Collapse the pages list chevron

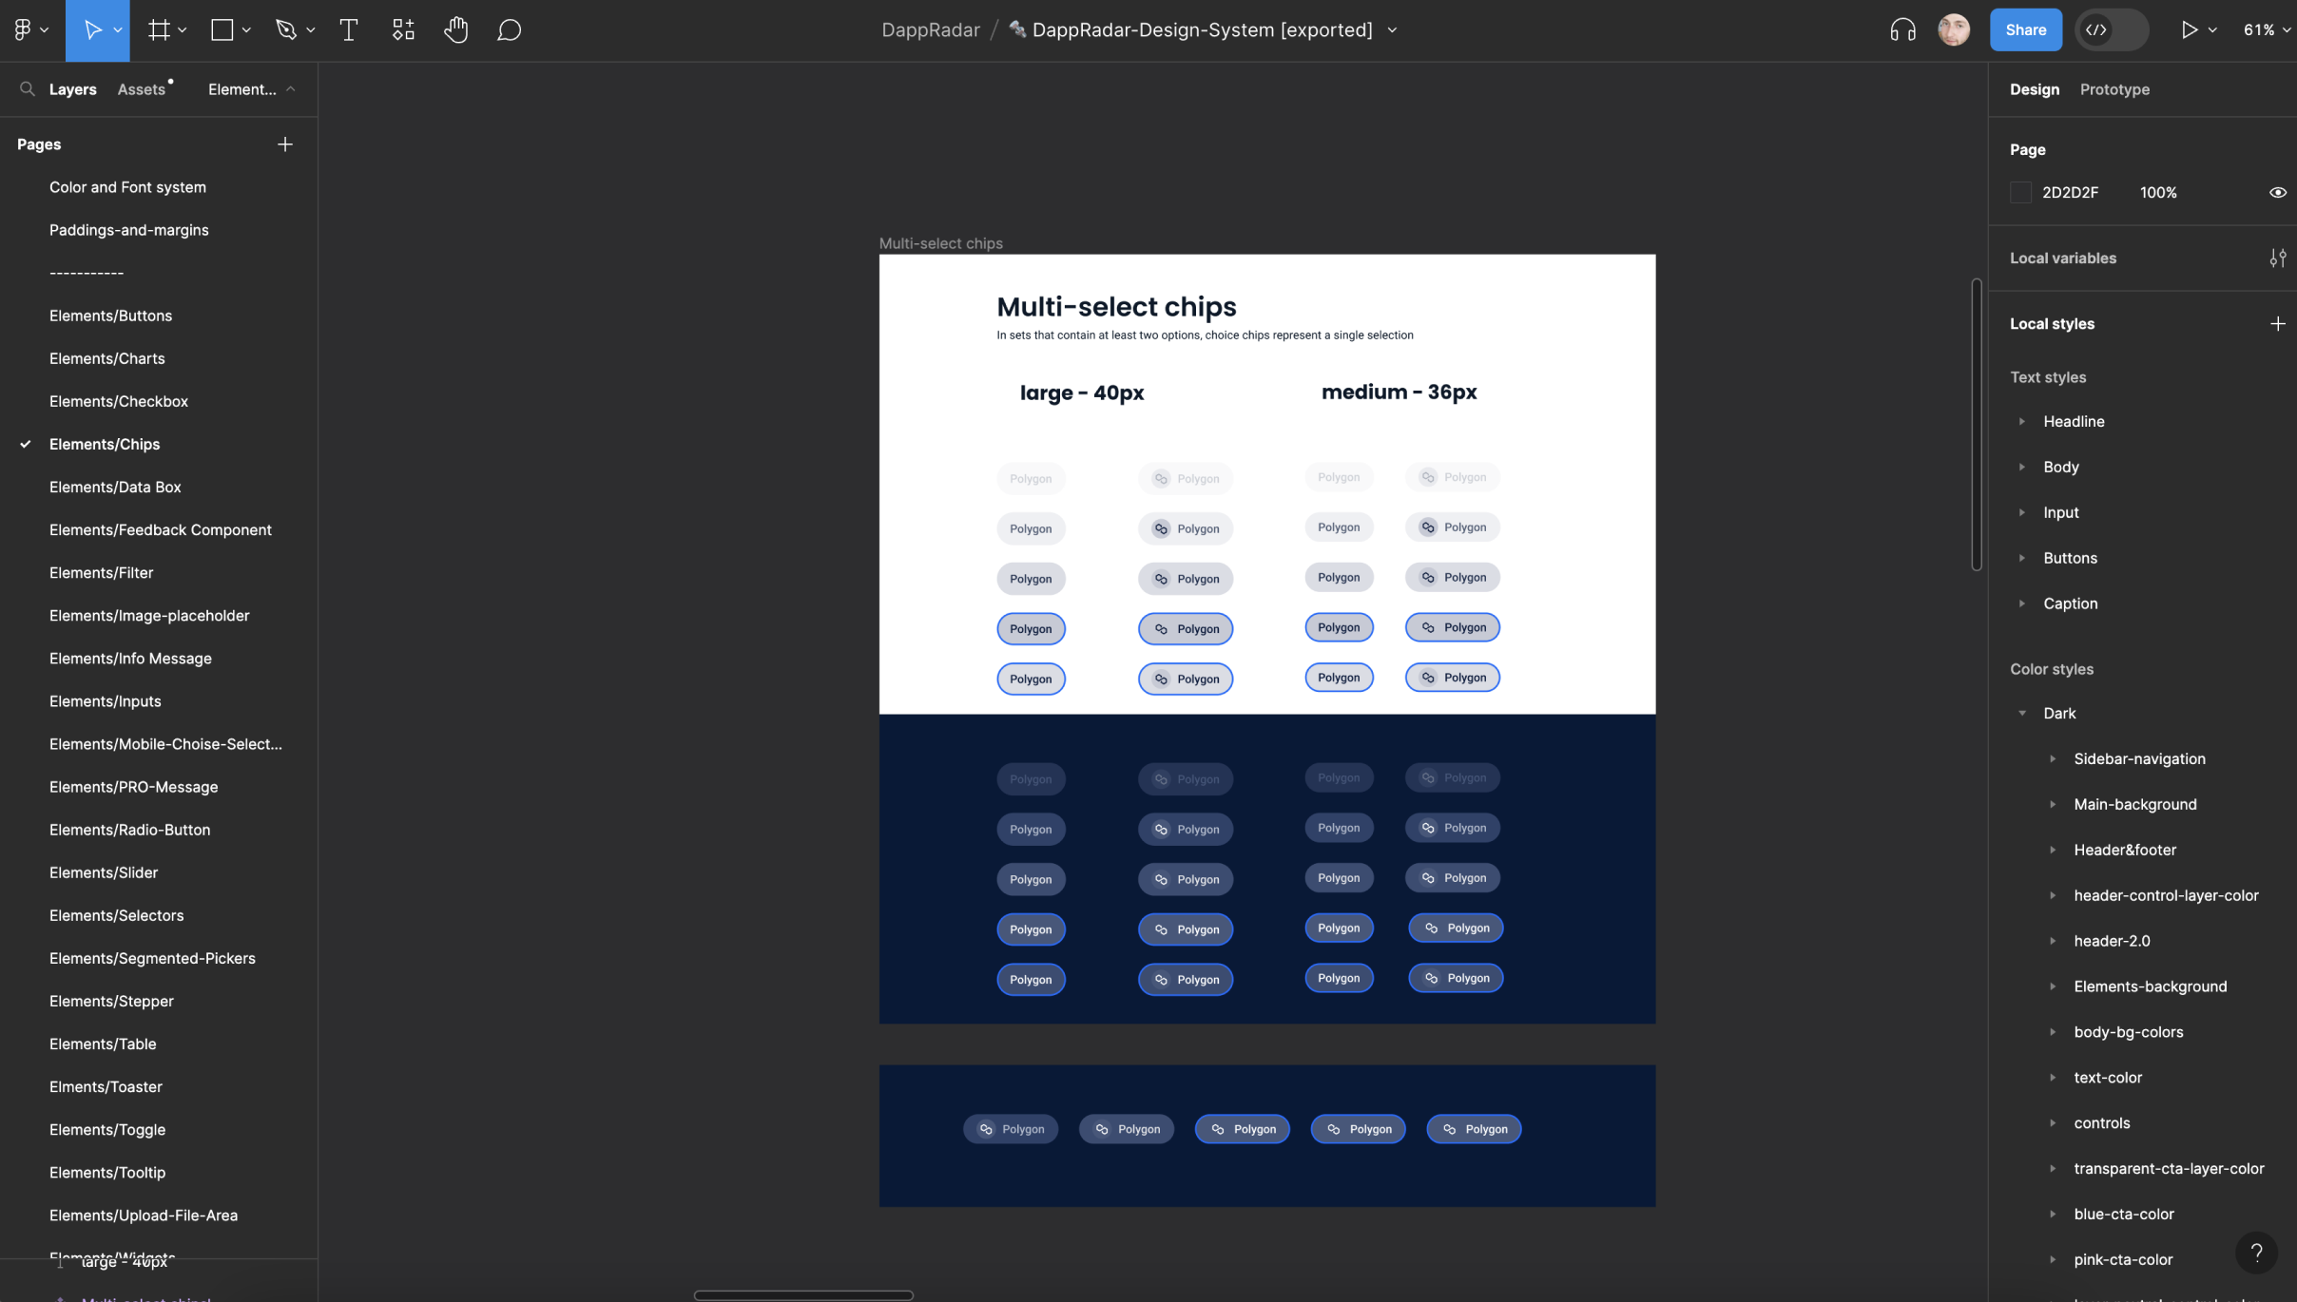pos(291,89)
